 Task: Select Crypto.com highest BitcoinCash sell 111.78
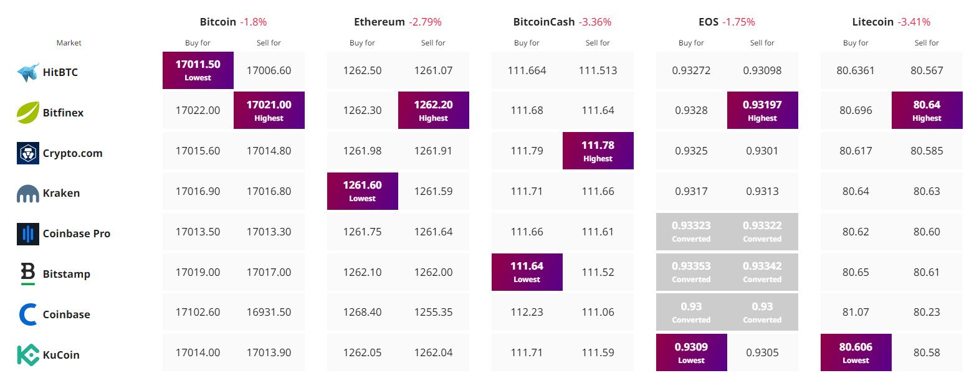click(x=598, y=151)
